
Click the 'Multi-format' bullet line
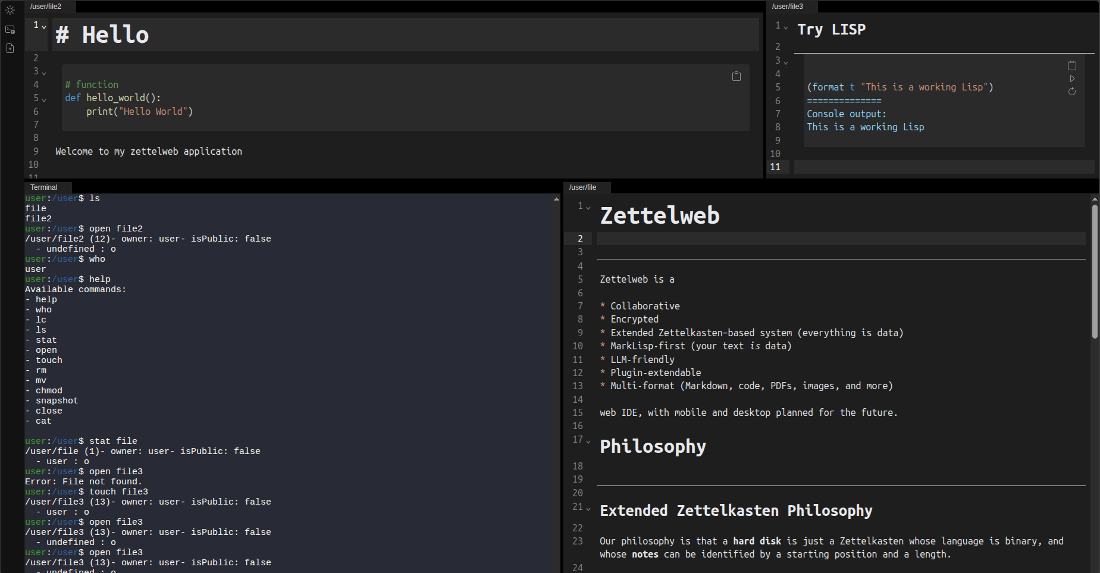[x=747, y=386]
